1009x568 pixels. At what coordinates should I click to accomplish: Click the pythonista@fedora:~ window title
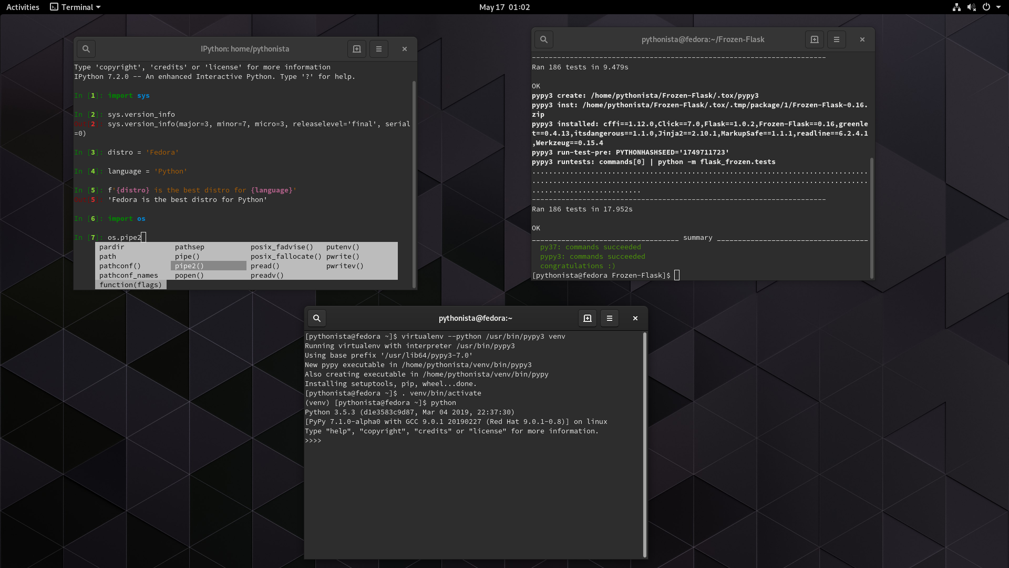point(476,318)
